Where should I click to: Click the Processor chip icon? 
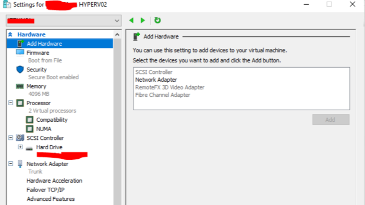pyautogui.click(x=20, y=103)
